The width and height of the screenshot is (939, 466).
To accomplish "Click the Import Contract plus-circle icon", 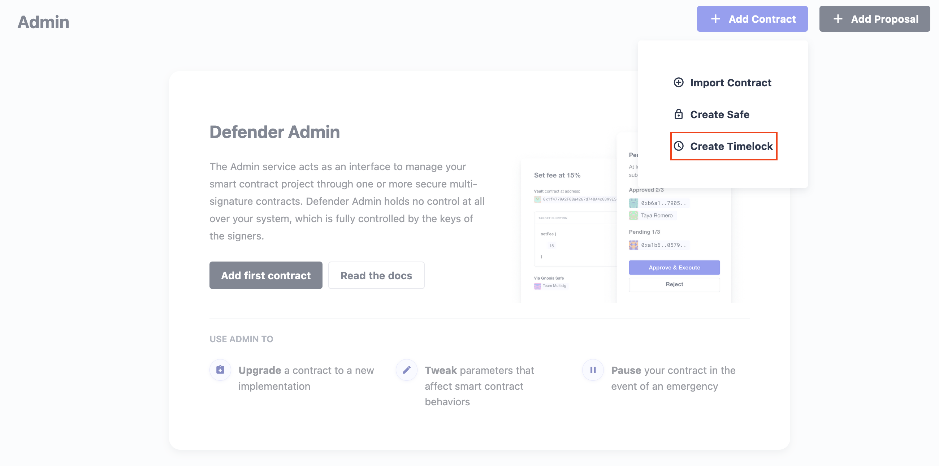I will (678, 82).
